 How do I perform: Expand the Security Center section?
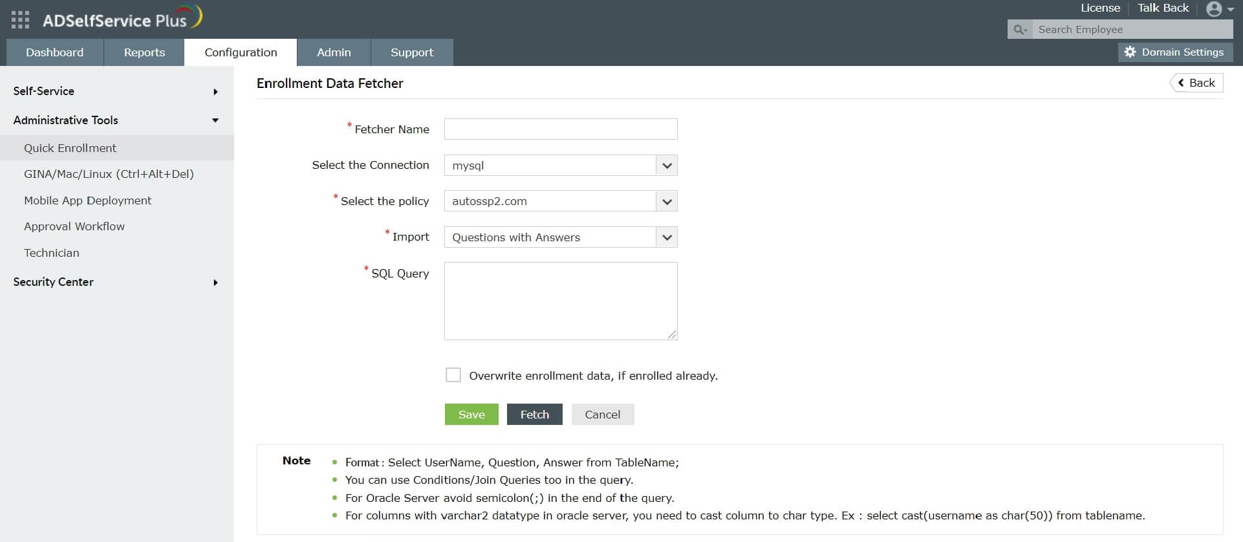tap(215, 283)
